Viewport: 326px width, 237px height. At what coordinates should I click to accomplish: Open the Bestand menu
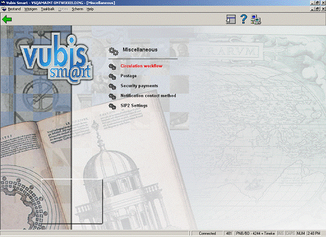(x=14, y=9)
